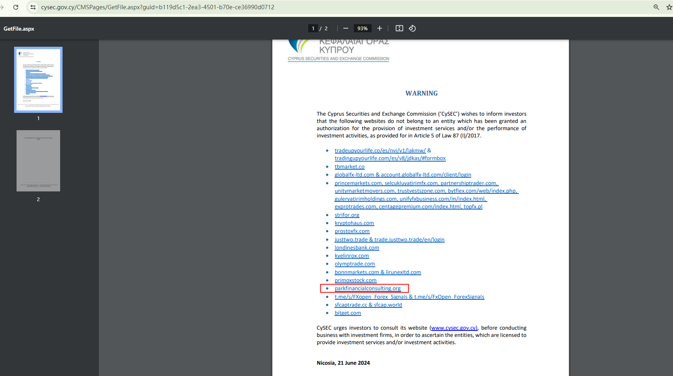The image size is (673, 376).
Task: Open the kryptohaus.com link
Action: pos(354,223)
